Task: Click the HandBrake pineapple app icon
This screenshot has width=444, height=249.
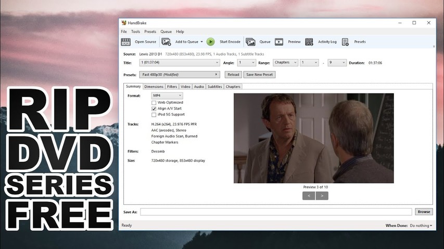Action: tap(124, 23)
